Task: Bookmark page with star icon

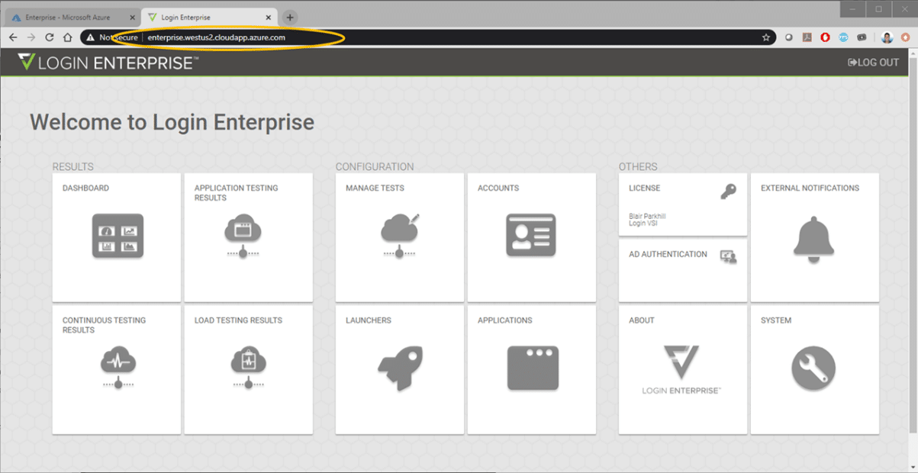Action: tap(765, 37)
